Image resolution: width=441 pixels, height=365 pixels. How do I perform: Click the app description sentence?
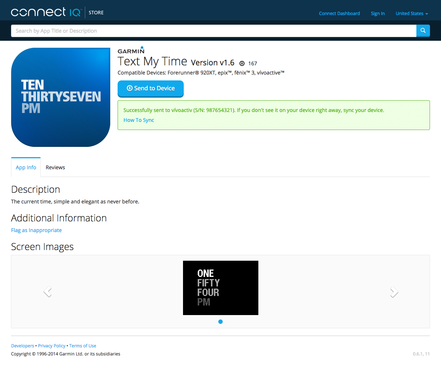(x=75, y=202)
